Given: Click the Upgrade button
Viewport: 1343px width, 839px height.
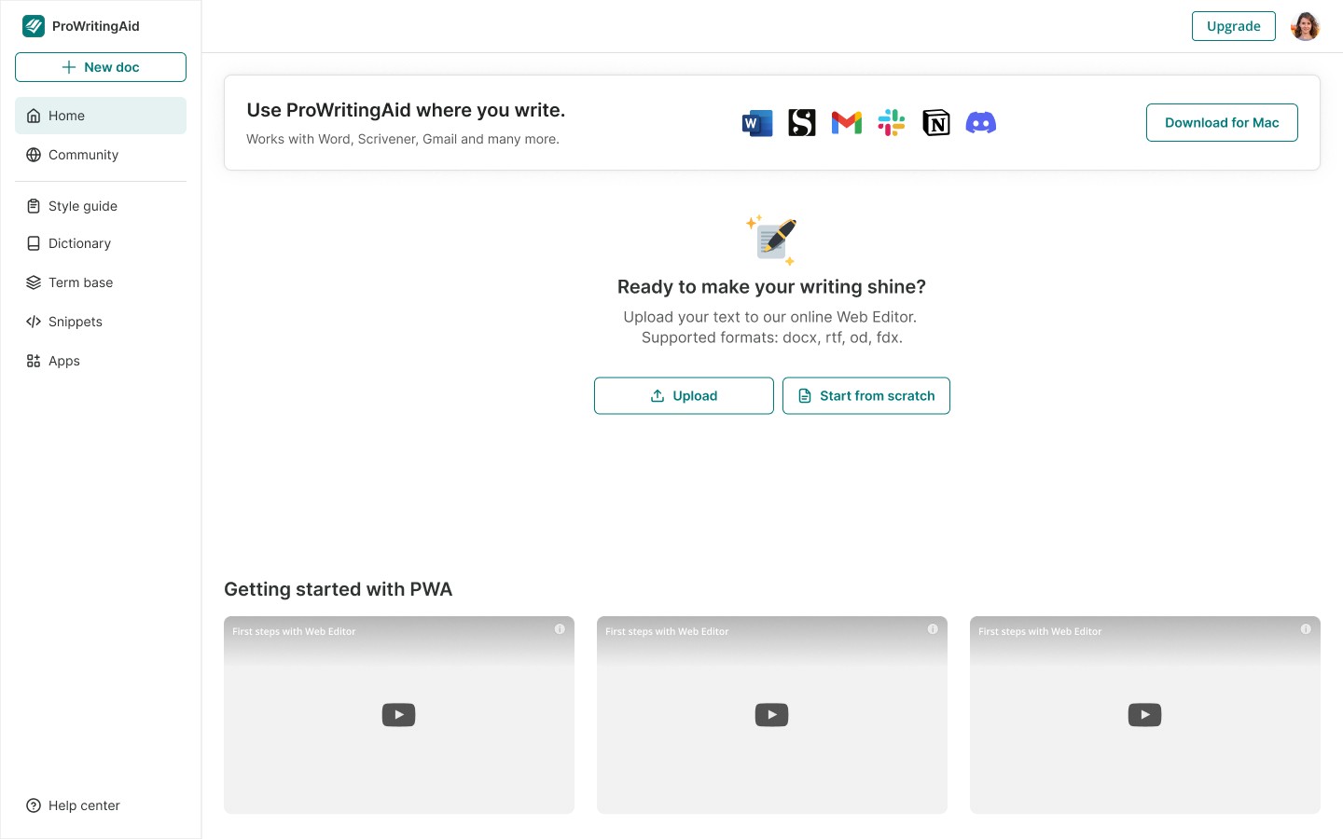Looking at the screenshot, I should (1233, 26).
